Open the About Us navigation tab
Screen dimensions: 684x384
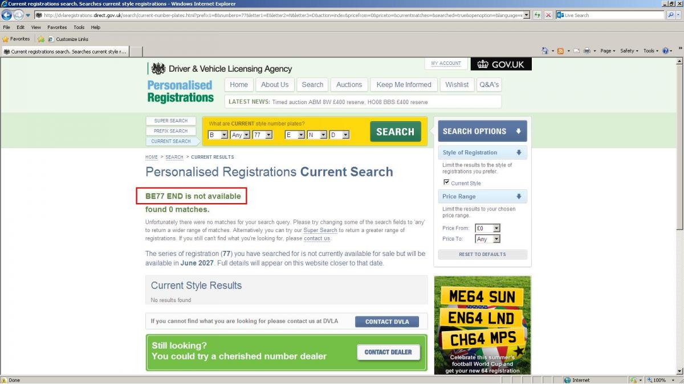pyautogui.click(x=275, y=85)
